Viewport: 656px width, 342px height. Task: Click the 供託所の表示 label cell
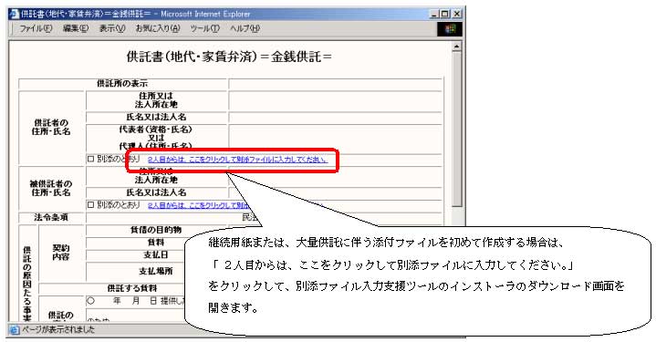(122, 83)
